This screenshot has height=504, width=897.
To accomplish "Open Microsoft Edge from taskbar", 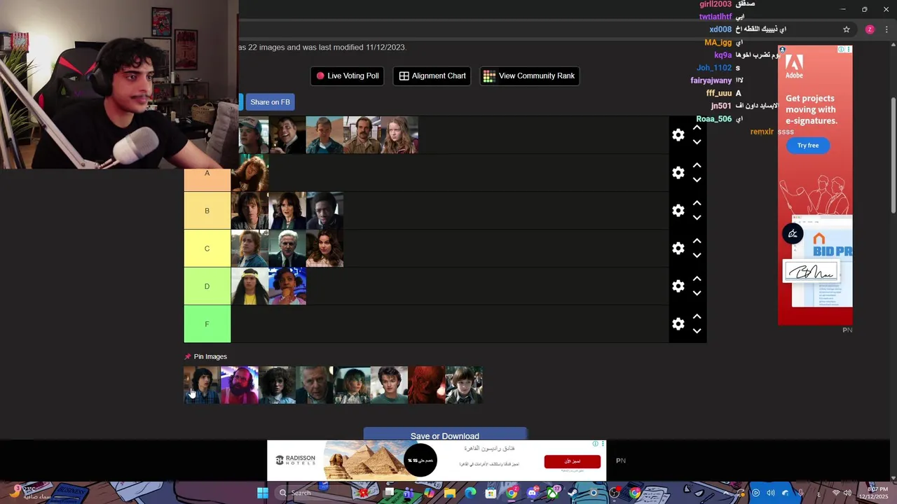I will tap(470, 493).
